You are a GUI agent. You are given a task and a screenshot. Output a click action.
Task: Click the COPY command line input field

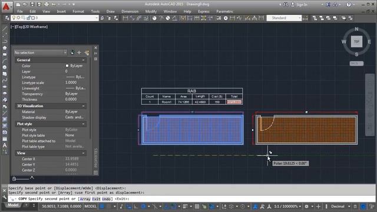[191, 199]
